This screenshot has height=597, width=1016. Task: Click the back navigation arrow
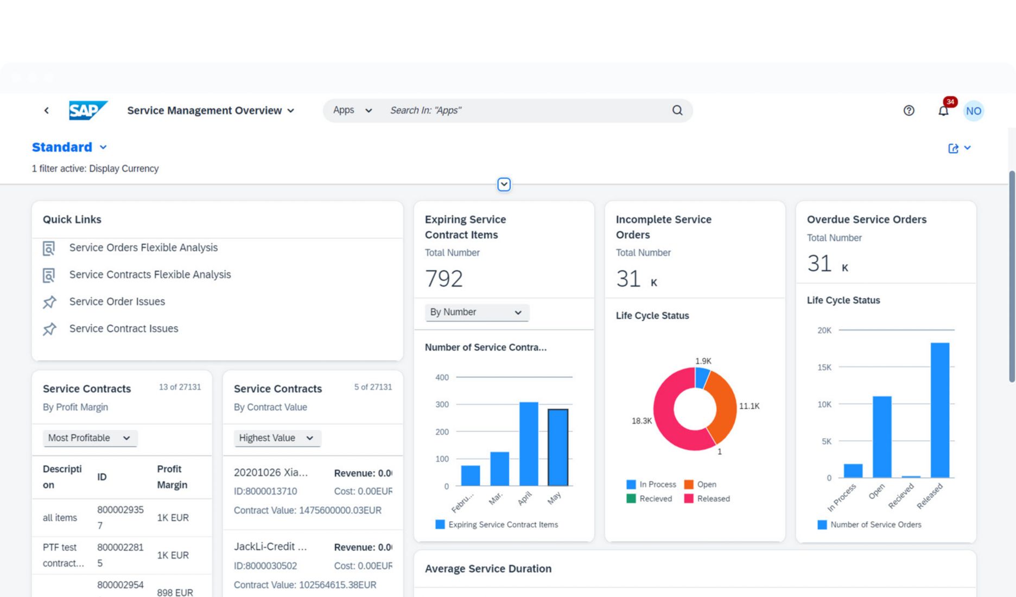[47, 110]
